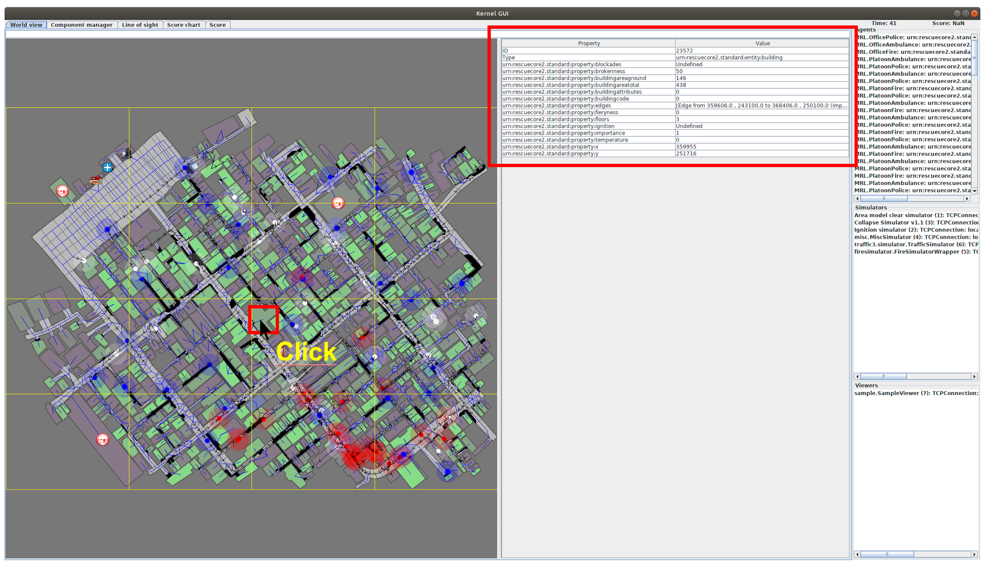This screenshot has height=566, width=985.
Task: Click the Simulators list horizontal scrollbar thumb
Action: click(883, 376)
